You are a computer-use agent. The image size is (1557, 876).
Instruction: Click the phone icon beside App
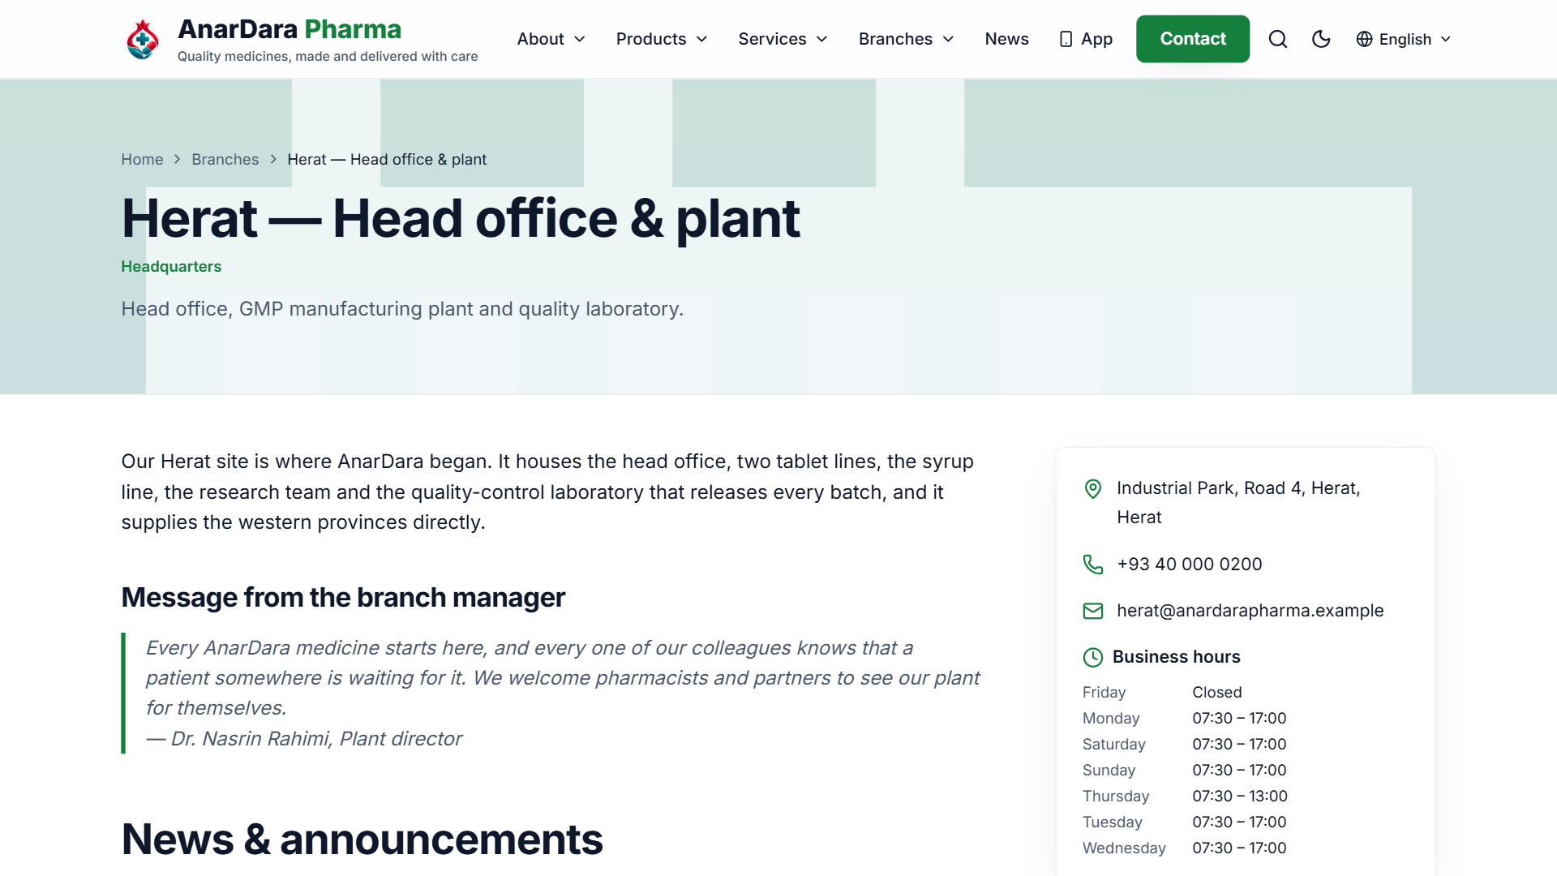pyautogui.click(x=1066, y=39)
